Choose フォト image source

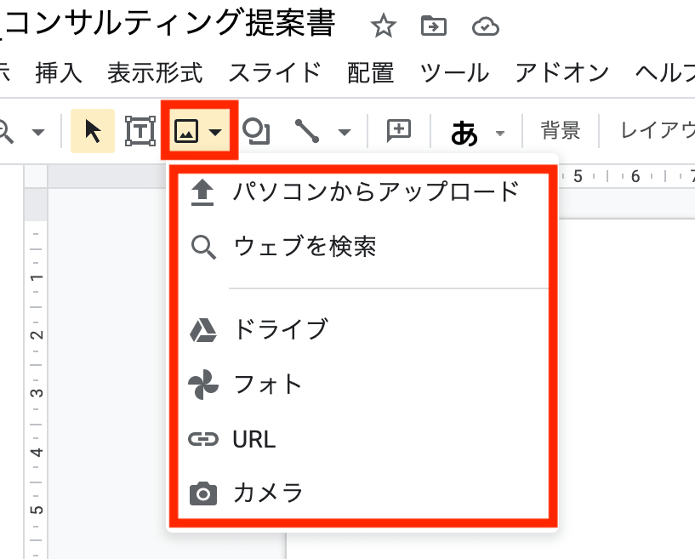point(363,385)
